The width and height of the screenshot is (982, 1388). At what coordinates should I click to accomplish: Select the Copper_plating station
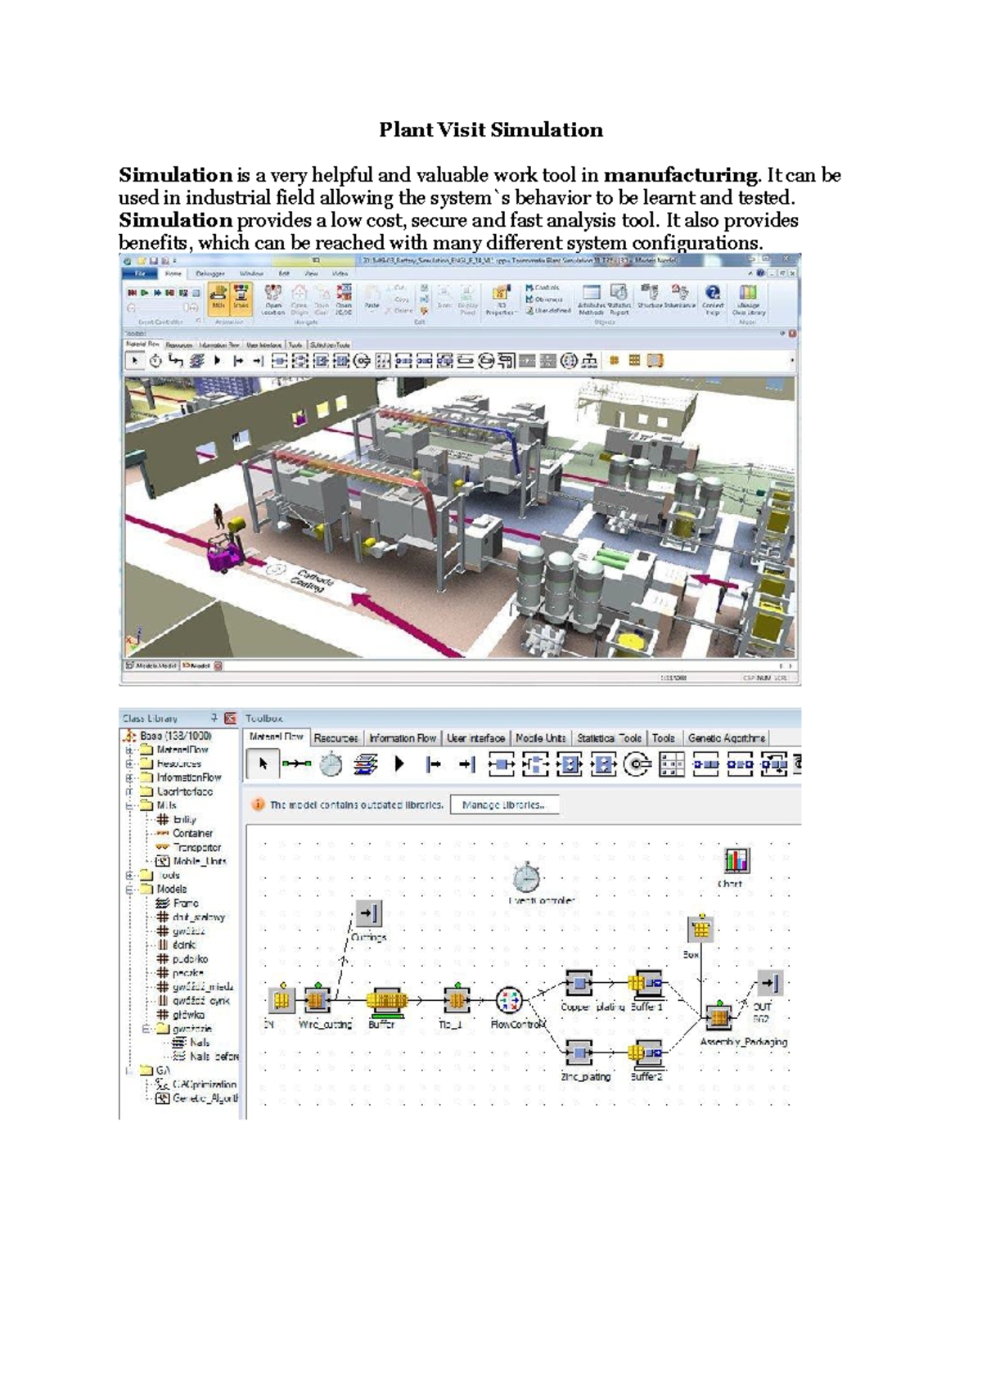point(579,983)
